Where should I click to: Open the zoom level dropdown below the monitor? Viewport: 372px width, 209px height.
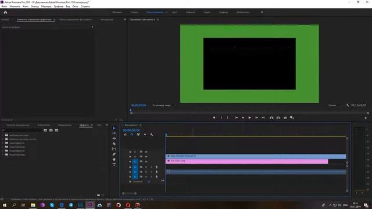click(164, 105)
